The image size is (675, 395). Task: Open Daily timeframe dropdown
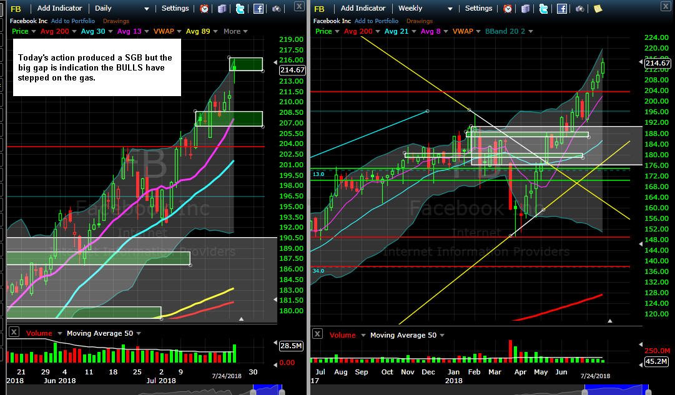[x=146, y=9]
